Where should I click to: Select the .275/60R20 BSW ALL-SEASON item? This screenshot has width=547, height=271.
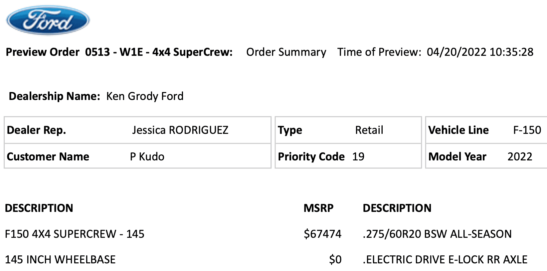coord(437,234)
